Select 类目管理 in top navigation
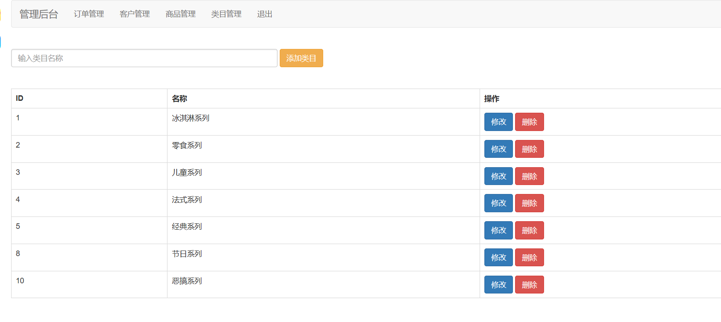The height and width of the screenshot is (322, 721). pos(226,14)
